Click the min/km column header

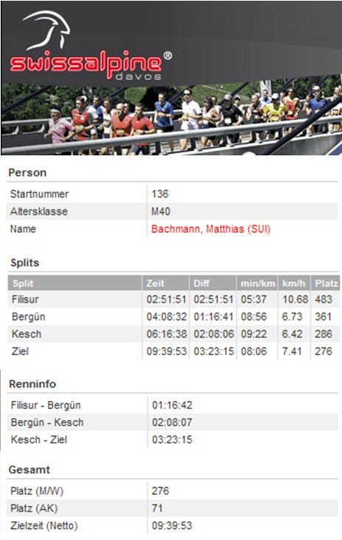point(257,283)
